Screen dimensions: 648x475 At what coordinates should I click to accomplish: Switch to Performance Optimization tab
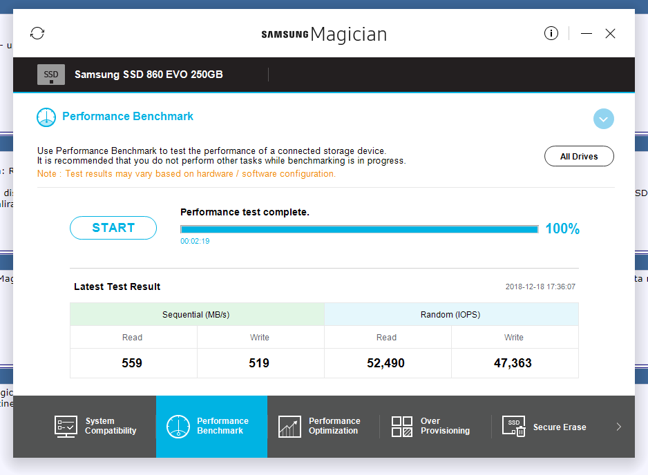click(x=334, y=426)
